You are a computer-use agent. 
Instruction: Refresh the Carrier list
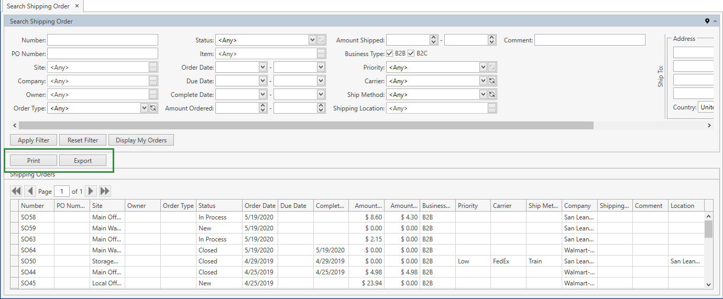[492, 81]
